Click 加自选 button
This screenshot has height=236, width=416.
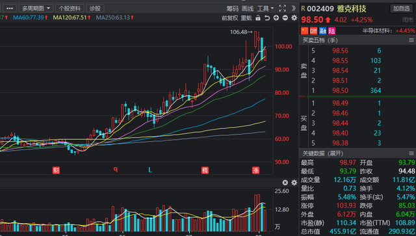tap(401, 8)
